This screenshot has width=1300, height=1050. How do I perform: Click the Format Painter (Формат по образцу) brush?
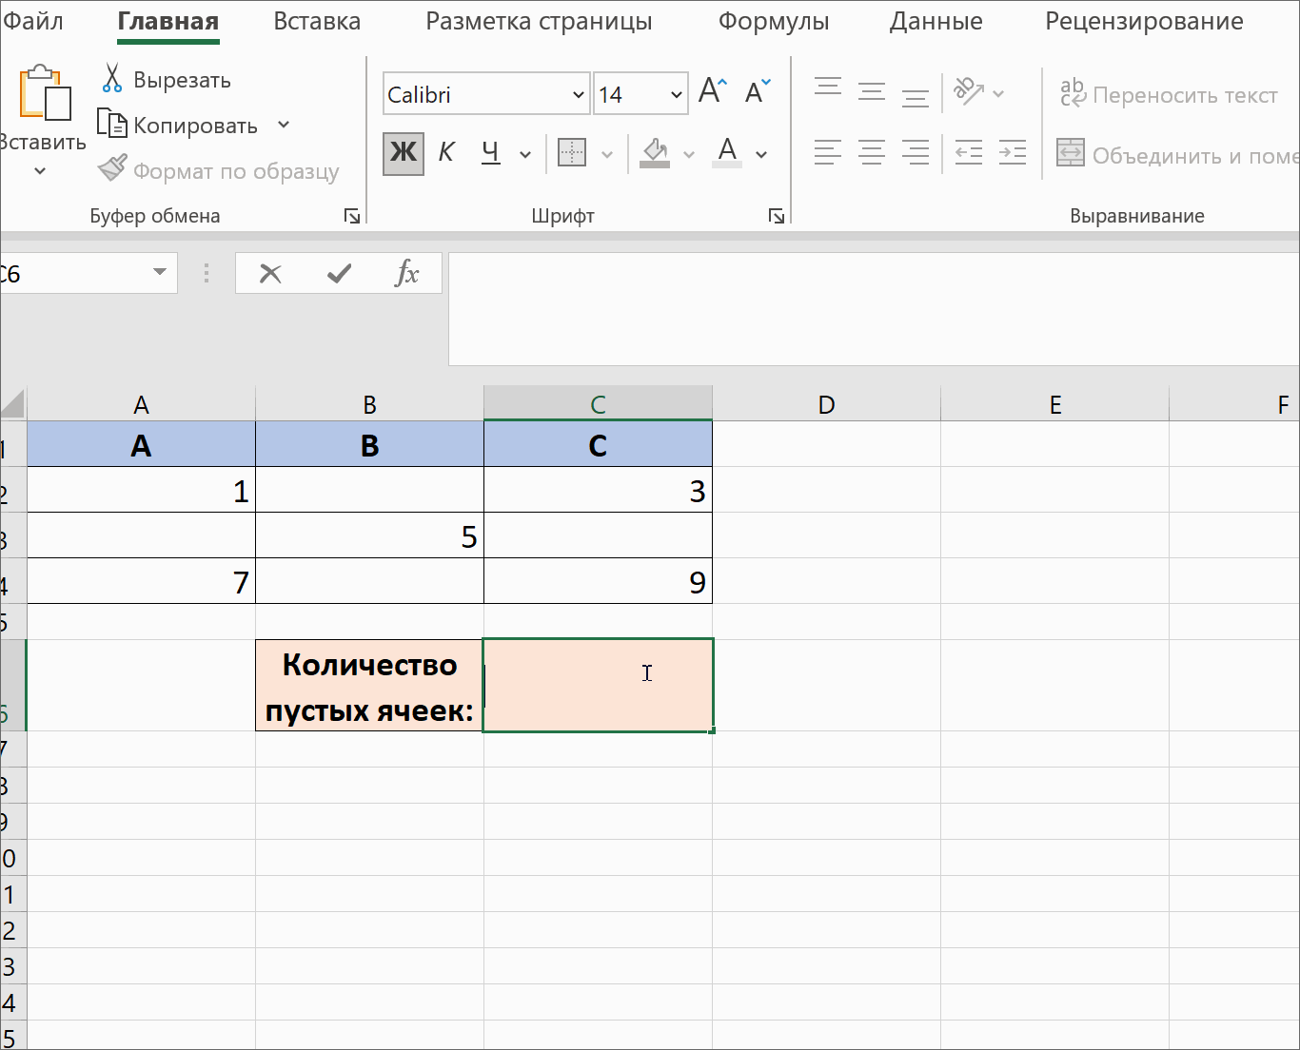click(112, 169)
